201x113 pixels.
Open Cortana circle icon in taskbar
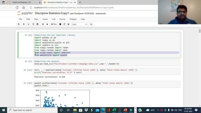coord(61,110)
